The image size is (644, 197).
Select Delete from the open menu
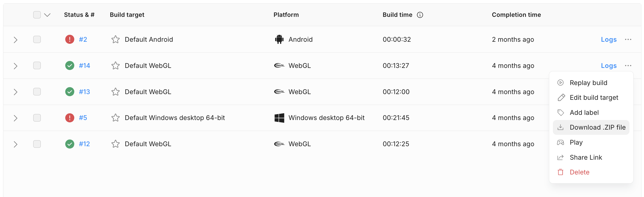coord(579,172)
